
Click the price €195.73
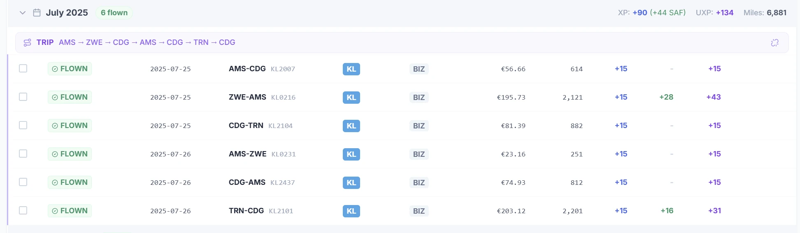[x=511, y=98]
